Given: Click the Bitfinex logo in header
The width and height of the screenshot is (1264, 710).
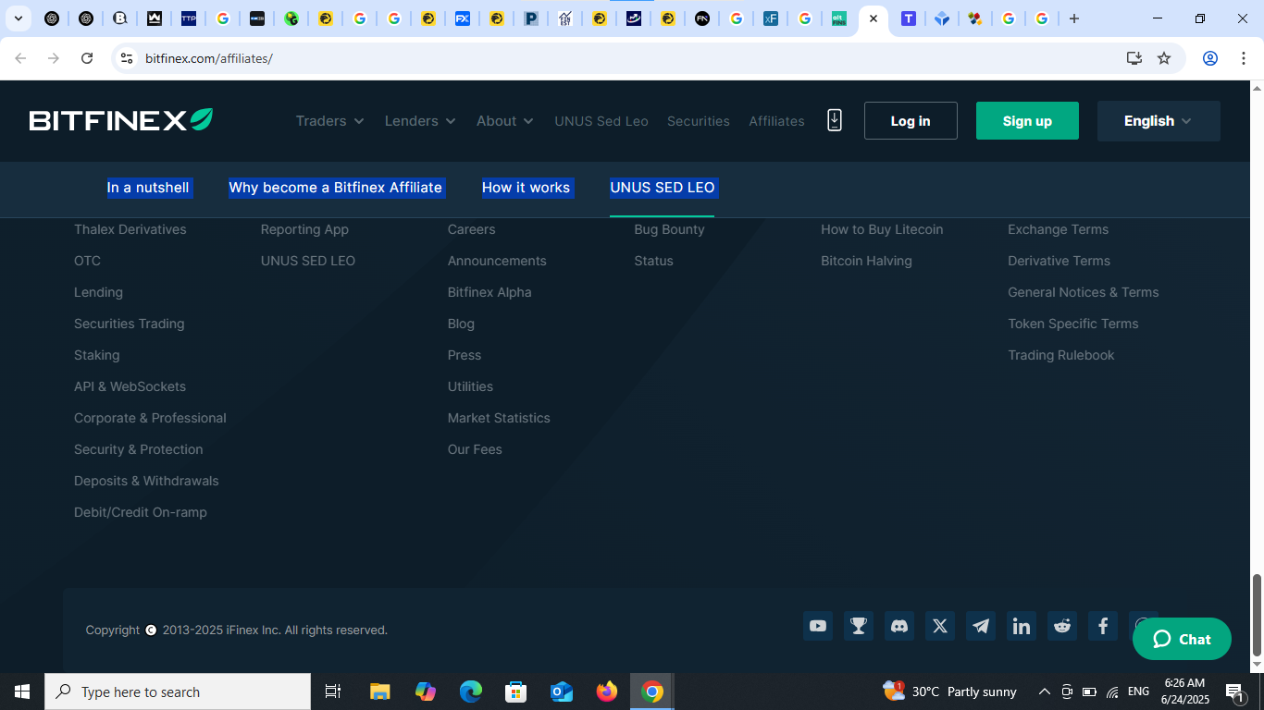Looking at the screenshot, I should (x=121, y=120).
